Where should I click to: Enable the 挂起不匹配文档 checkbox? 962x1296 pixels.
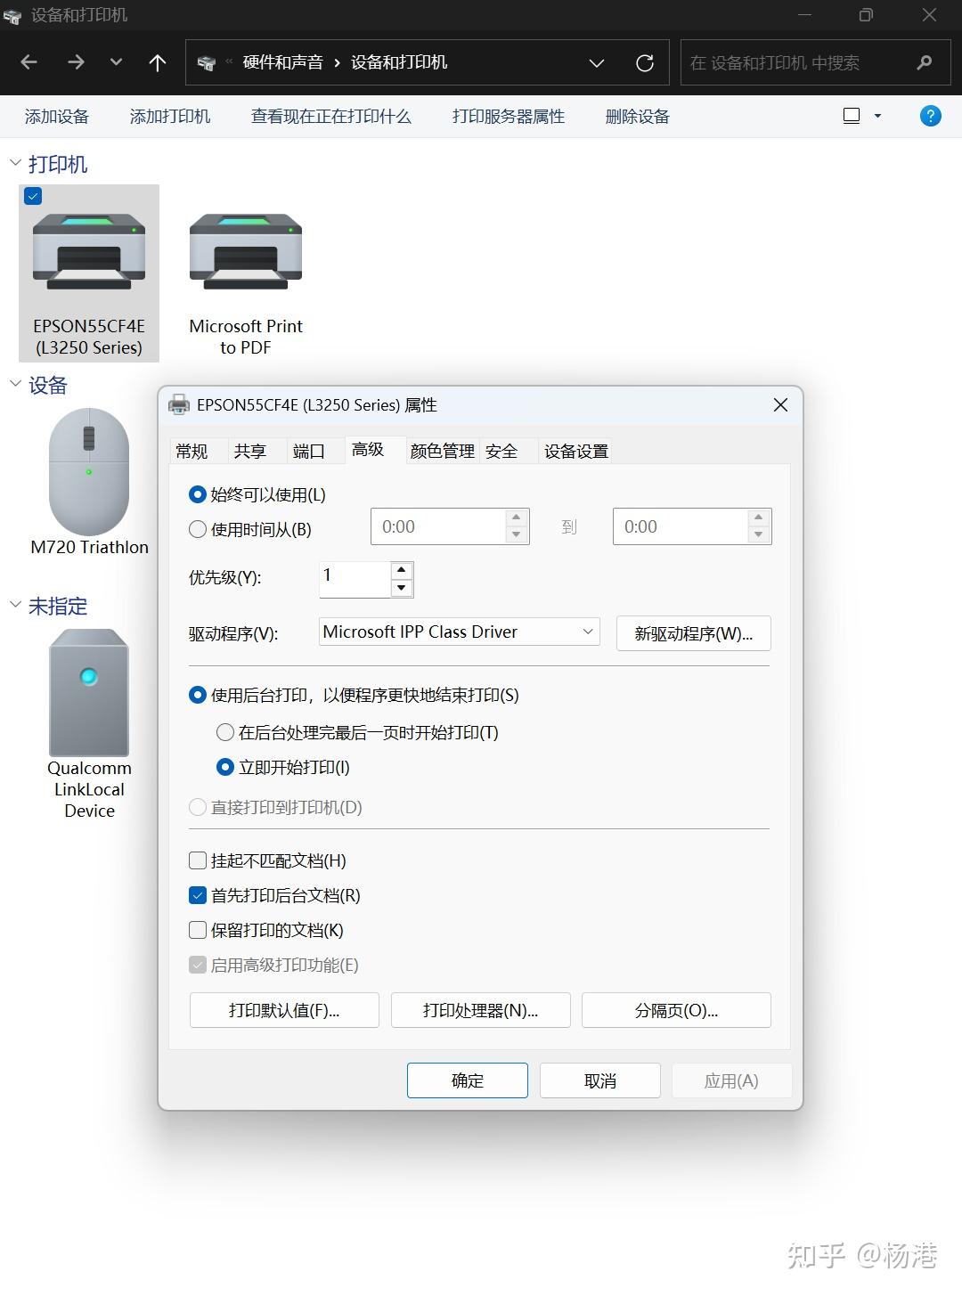pos(197,860)
